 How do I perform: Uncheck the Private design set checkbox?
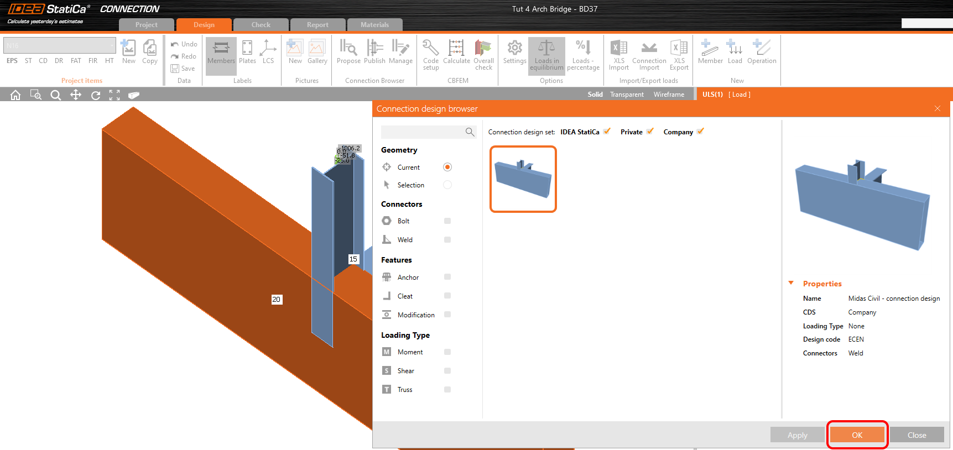coord(650,132)
